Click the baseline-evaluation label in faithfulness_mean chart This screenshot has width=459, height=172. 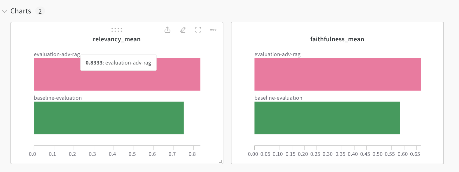coord(278,98)
